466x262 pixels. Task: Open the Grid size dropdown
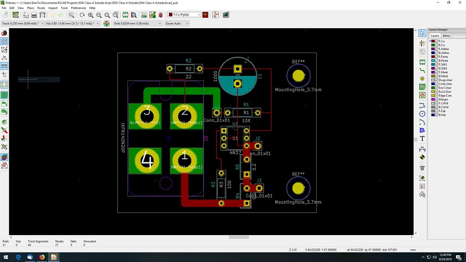pyautogui.click(x=137, y=23)
